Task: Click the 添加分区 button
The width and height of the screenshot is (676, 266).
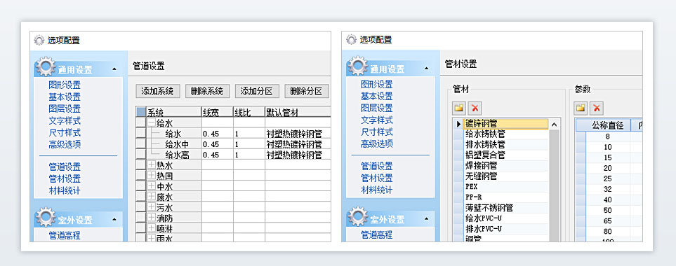Action: tap(257, 91)
